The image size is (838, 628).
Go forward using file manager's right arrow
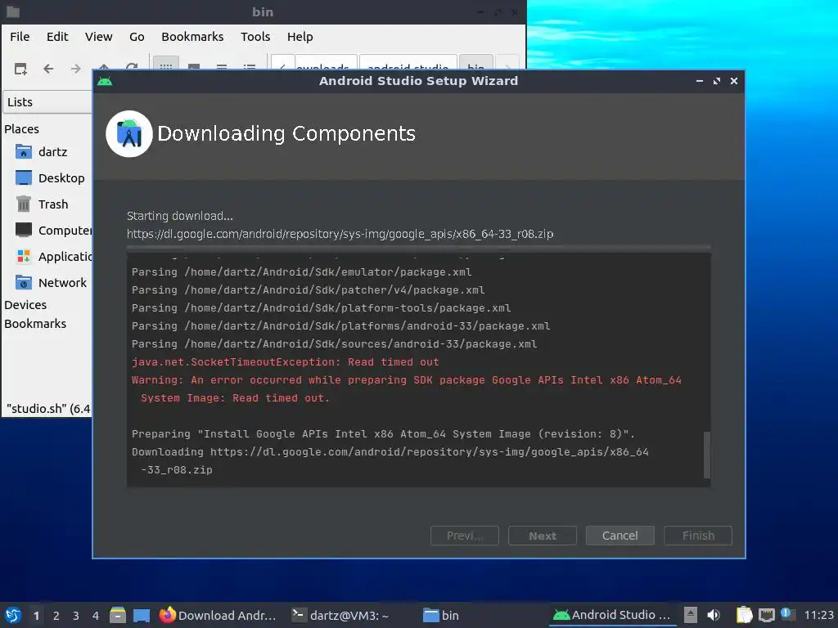[x=76, y=69]
